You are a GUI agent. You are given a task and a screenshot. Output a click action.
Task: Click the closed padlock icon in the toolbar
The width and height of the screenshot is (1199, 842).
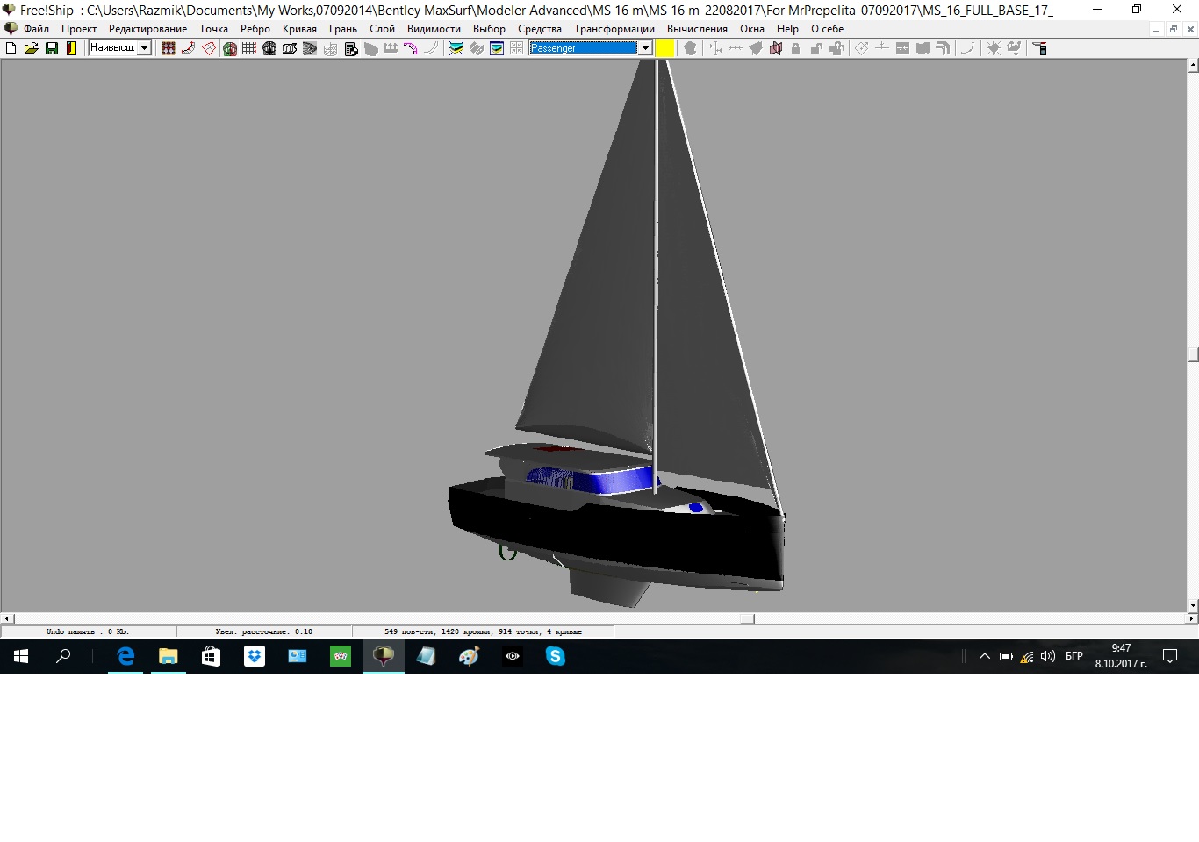pos(795,48)
